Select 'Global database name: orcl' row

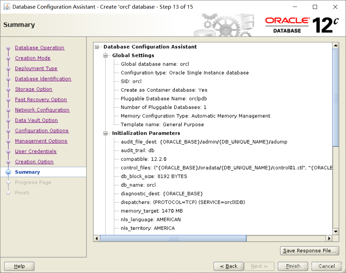pos(155,64)
